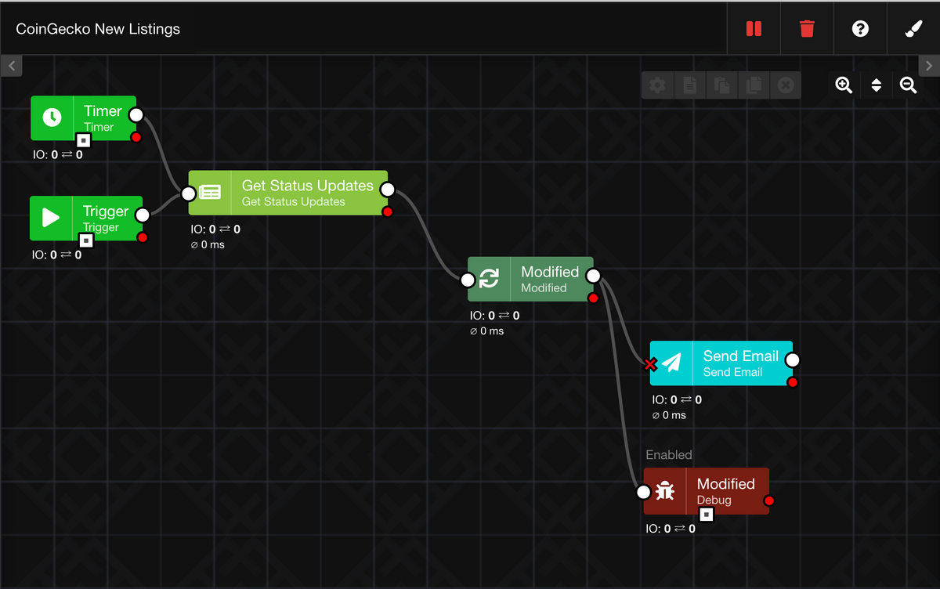This screenshot has height=589, width=940.
Task: Click the Trigger node red error port
Action: tap(143, 237)
